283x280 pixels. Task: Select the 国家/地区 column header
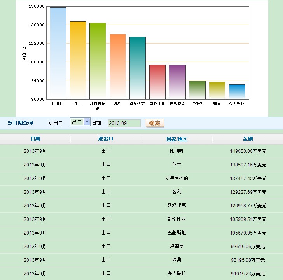[x=176, y=139]
